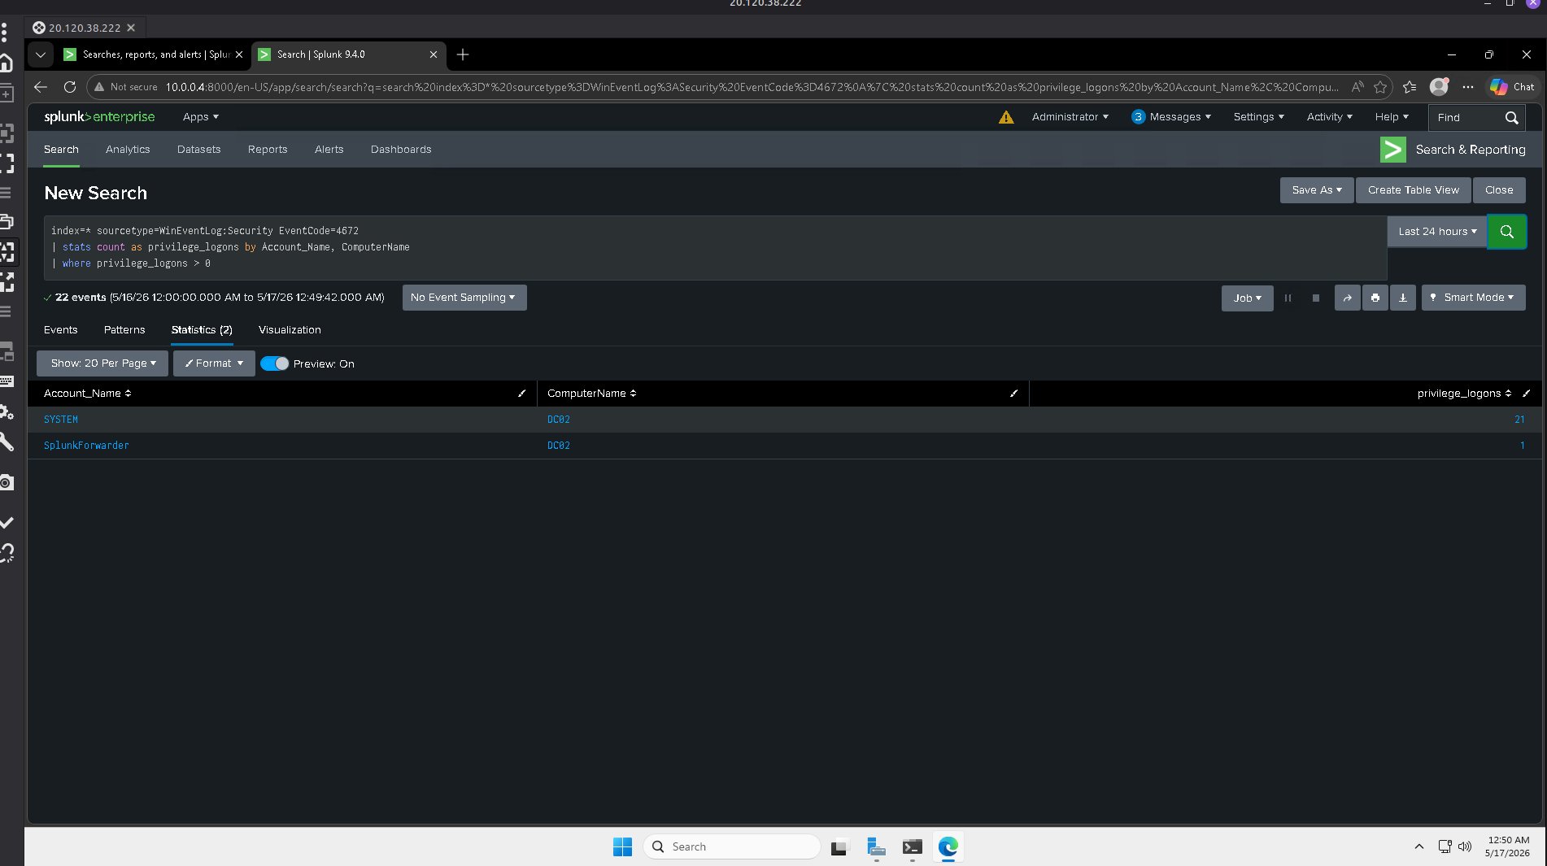This screenshot has width=1547, height=866.
Task: Open the No Event Sampling dropdown
Action: pyautogui.click(x=464, y=298)
